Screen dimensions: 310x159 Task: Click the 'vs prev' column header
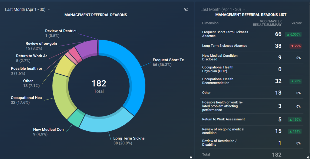tap(297, 23)
